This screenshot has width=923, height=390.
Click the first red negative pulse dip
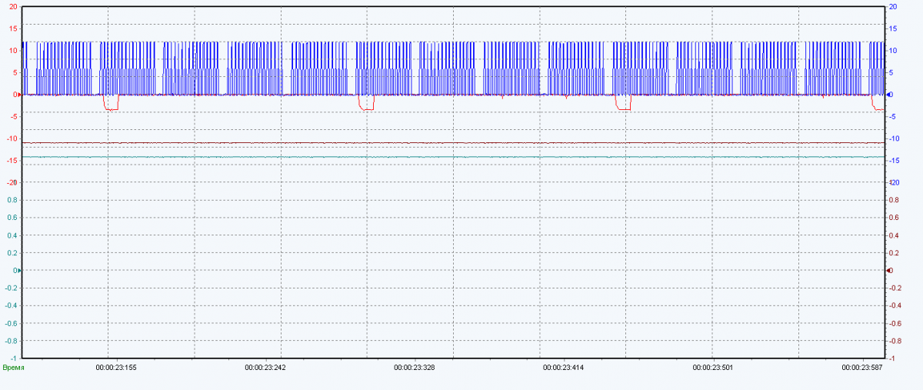pyautogui.click(x=112, y=108)
